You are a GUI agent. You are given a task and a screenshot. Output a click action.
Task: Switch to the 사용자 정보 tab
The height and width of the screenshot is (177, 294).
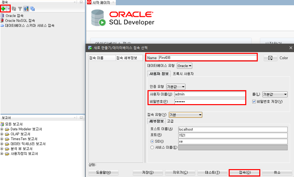coord(159,74)
